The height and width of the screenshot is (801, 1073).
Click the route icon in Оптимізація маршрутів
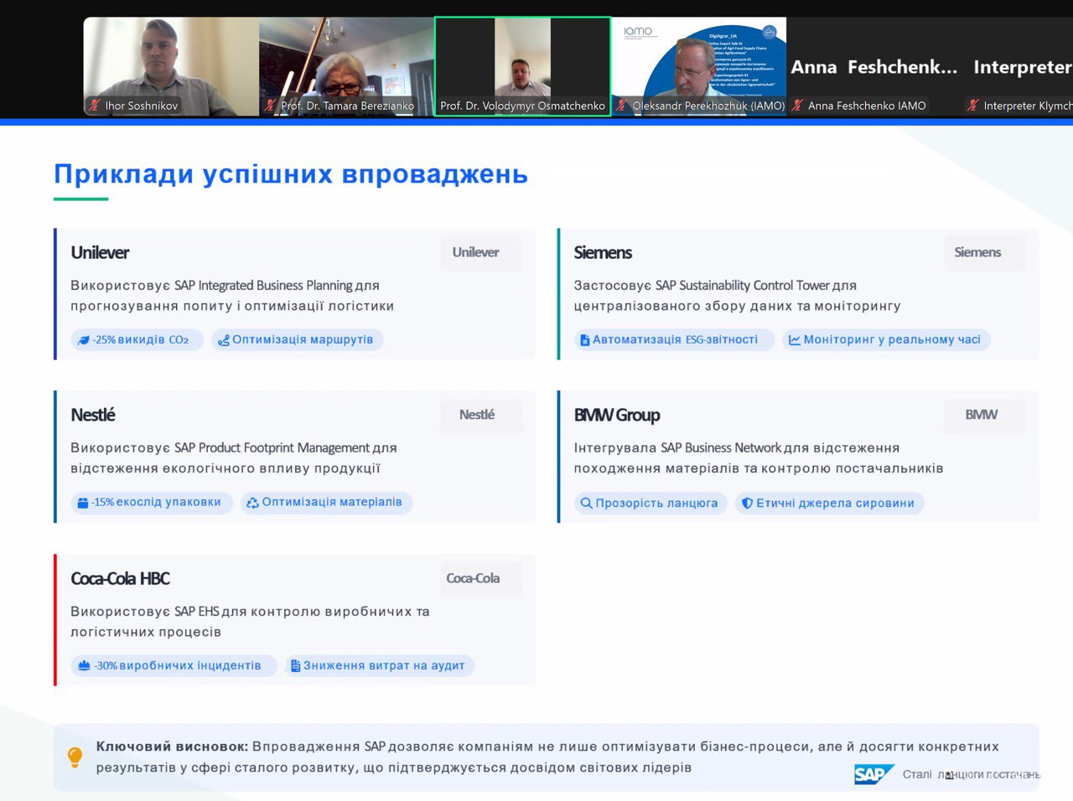tap(224, 340)
